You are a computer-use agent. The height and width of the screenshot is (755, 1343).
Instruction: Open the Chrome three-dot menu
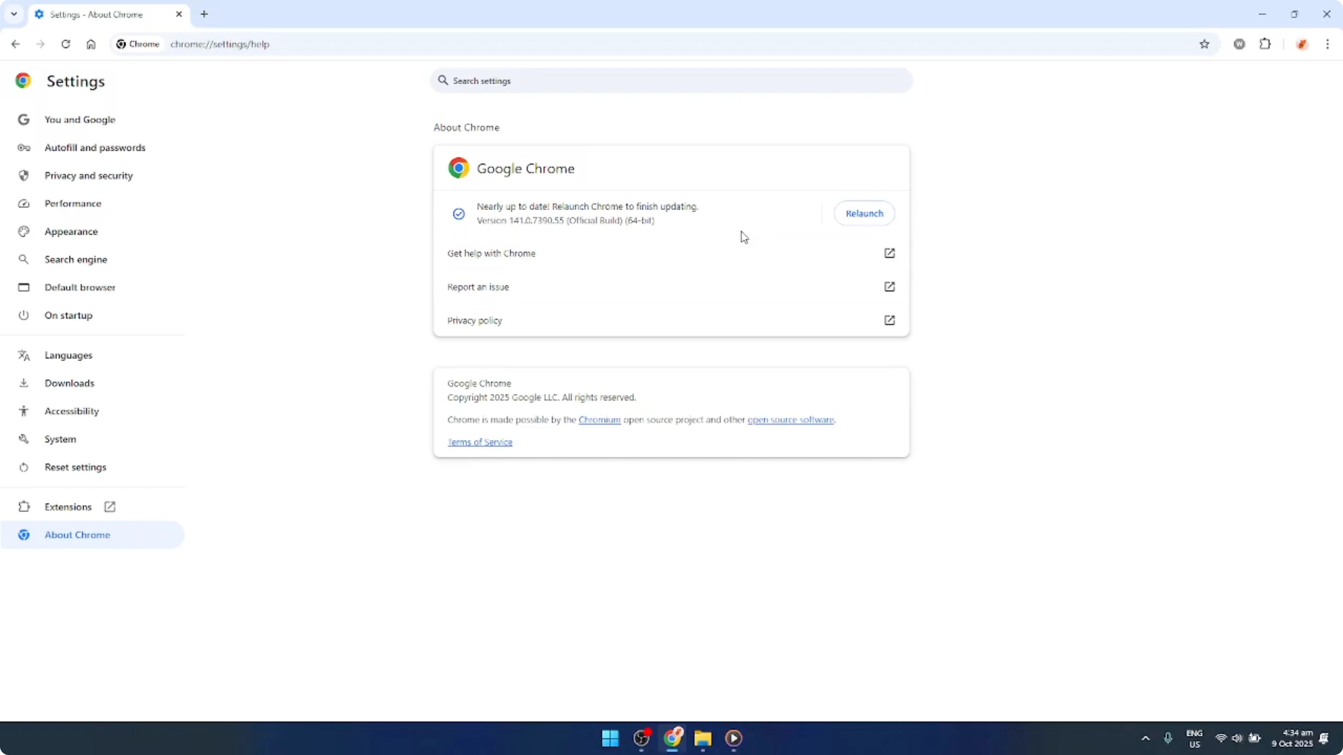coord(1328,44)
